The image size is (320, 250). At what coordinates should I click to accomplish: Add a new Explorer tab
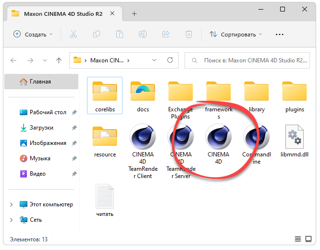click(x=134, y=14)
